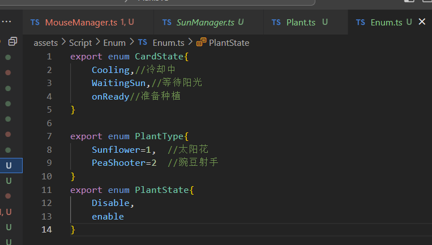Click the TS icon on the MouseManager.ts tab

[35, 23]
